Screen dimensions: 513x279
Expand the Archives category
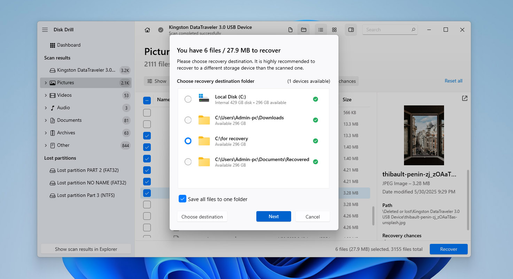click(46, 133)
